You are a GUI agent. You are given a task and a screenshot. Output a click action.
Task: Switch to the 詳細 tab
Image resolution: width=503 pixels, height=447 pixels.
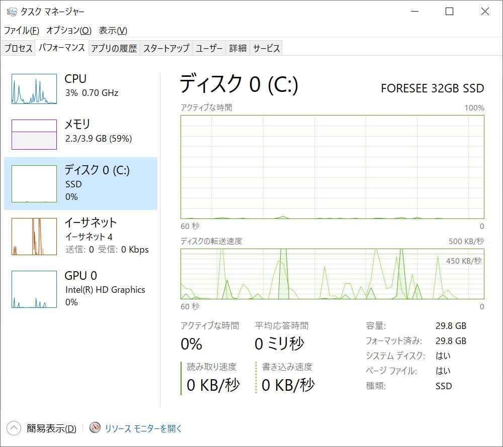[238, 48]
